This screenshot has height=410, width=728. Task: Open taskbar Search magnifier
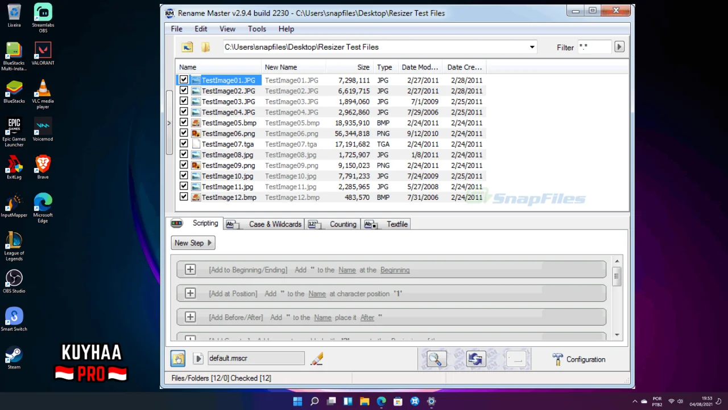[x=315, y=401]
